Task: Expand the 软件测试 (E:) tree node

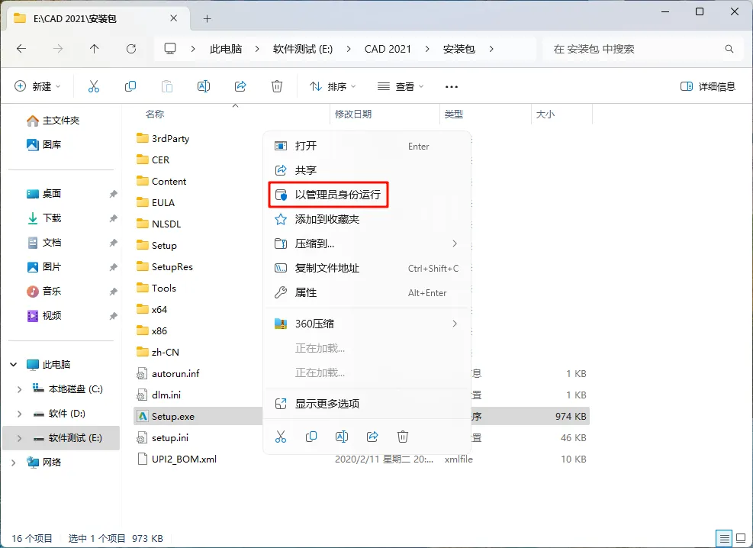Action: [x=19, y=438]
